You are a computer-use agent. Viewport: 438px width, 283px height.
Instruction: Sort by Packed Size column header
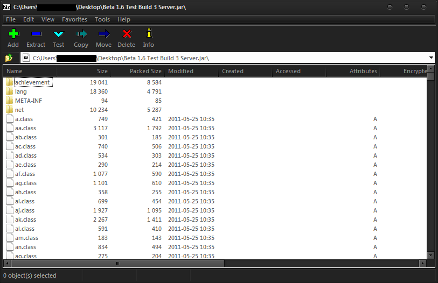[137, 71]
